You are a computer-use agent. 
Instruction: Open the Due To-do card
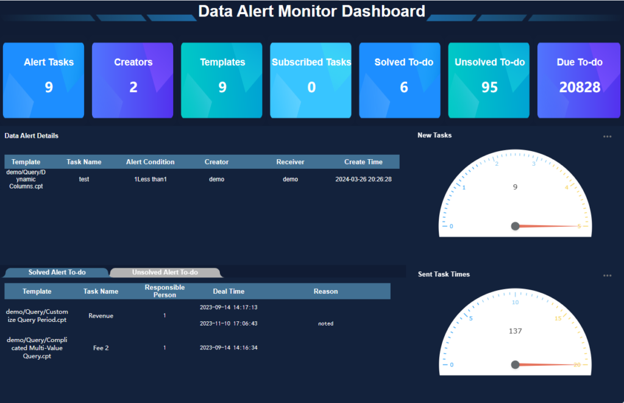click(579, 80)
